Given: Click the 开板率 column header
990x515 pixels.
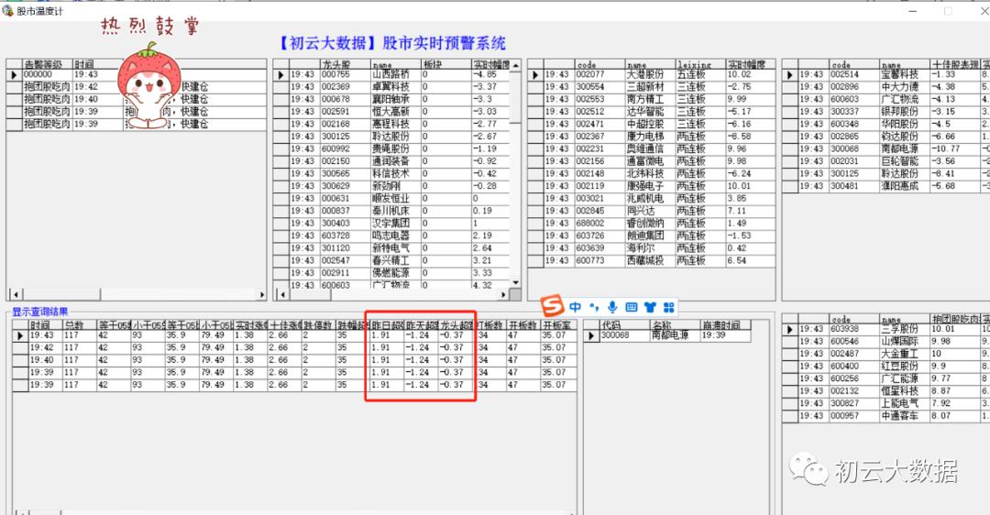Looking at the screenshot, I should tap(558, 324).
